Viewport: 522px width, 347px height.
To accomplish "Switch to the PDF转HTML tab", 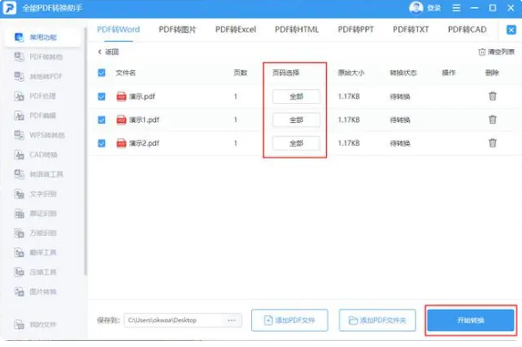I will point(297,29).
